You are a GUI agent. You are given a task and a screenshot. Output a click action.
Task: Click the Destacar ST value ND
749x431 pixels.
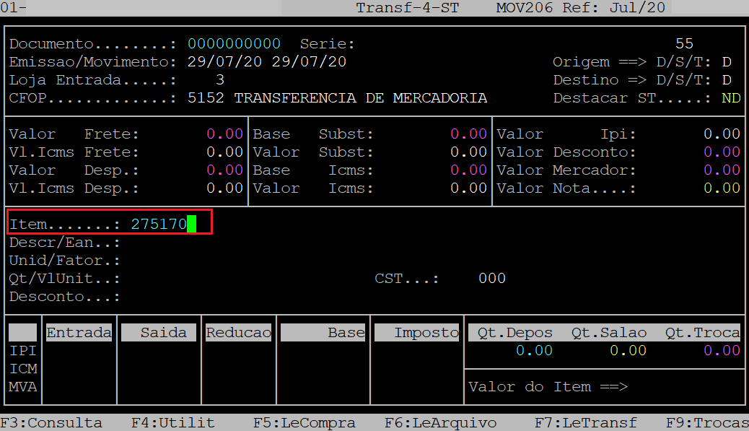730,98
